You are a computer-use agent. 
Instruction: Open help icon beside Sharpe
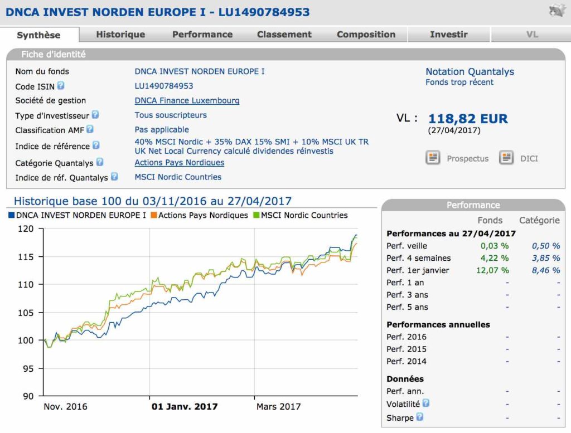[419, 417]
